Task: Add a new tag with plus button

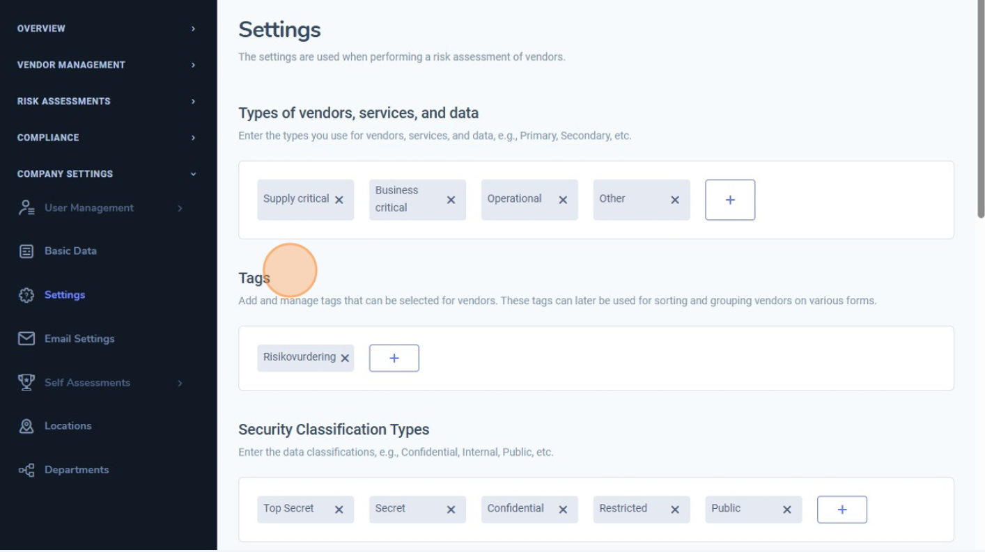Action: tap(394, 358)
